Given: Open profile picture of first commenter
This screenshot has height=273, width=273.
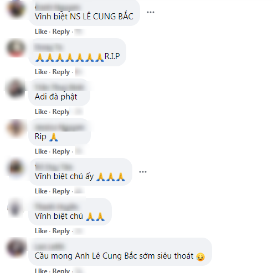Looking at the screenshot, I should 16,9.
